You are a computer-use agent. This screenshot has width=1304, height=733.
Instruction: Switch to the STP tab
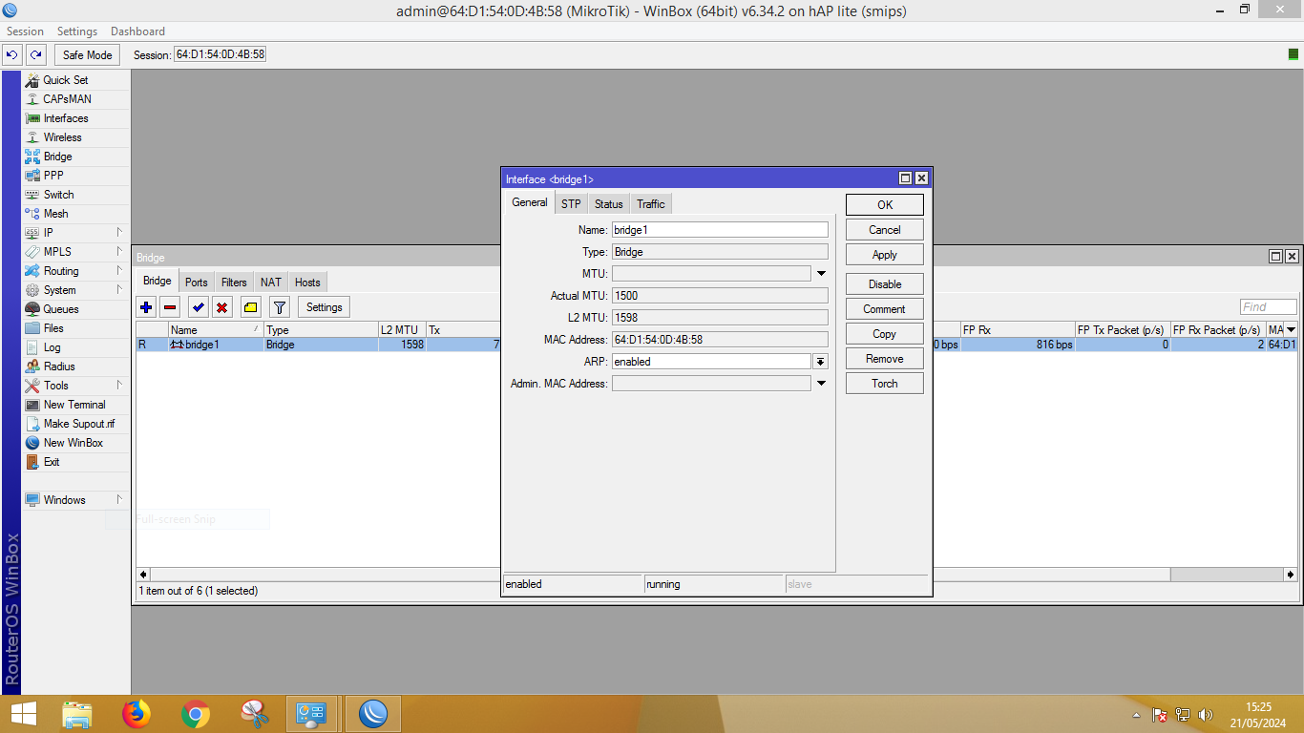[571, 204]
